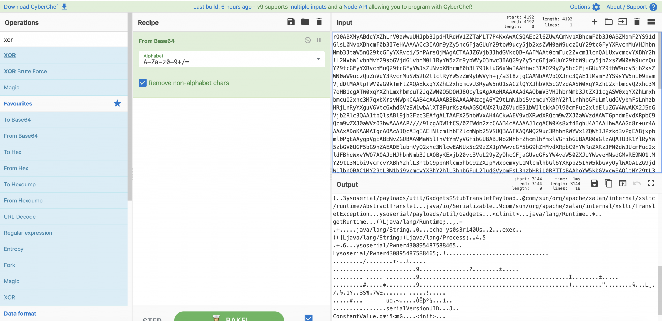The image size is (662, 321).
Task: Select XOR Brute Force operation
Action: pyautogui.click(x=64, y=71)
